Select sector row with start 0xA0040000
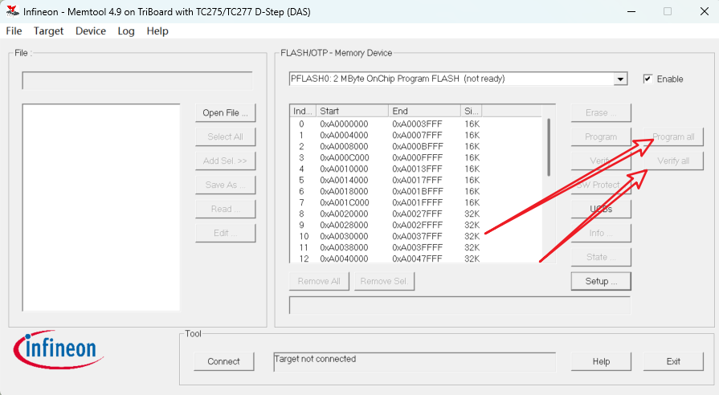Image resolution: width=719 pixels, height=395 pixels. point(416,258)
